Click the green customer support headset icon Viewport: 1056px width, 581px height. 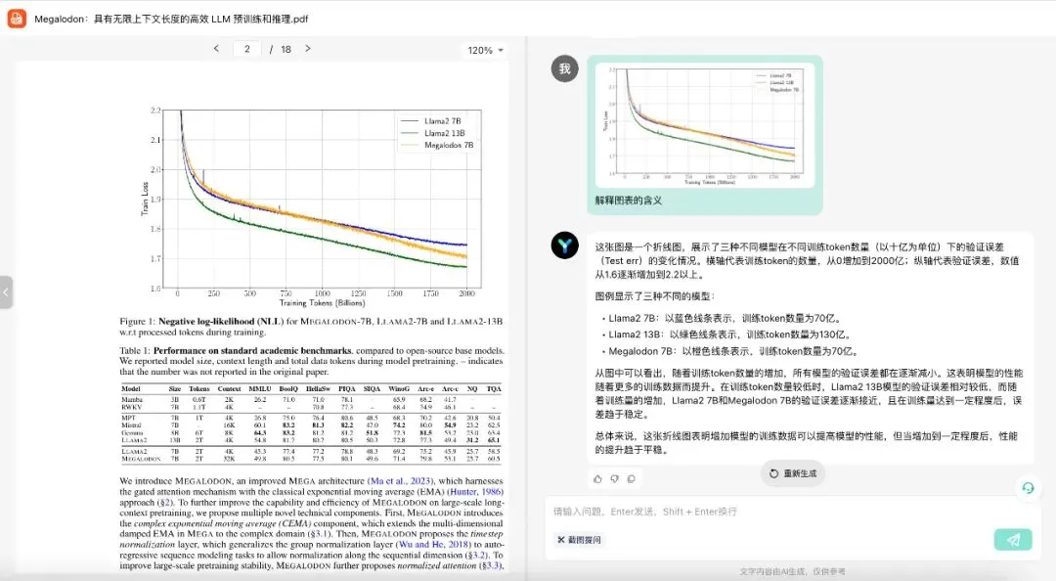pos(1028,488)
